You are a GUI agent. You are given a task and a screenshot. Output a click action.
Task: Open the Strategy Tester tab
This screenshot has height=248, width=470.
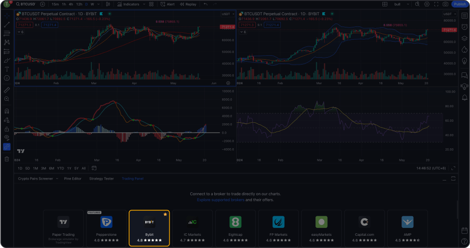[101, 179]
